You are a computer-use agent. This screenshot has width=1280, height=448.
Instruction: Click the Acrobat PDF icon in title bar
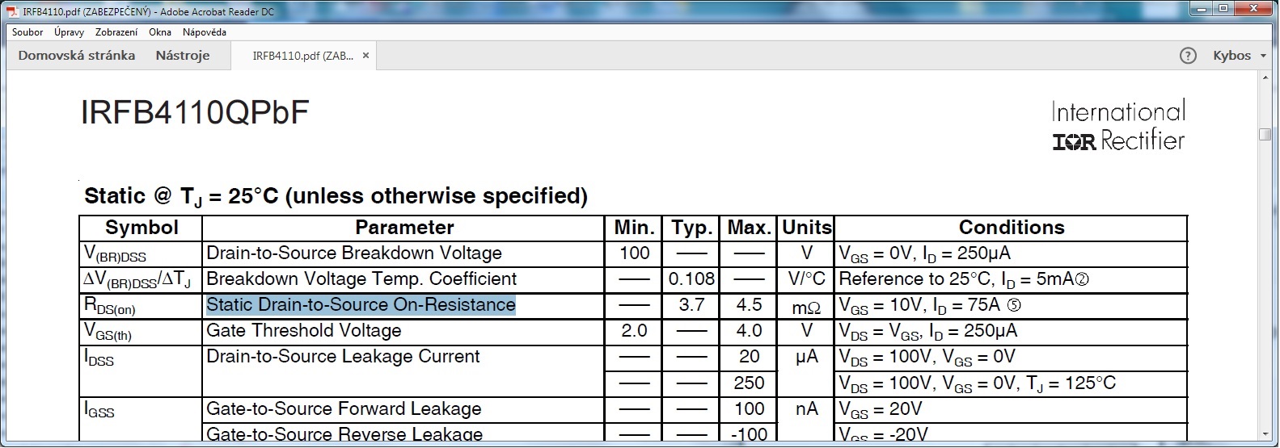click(x=14, y=11)
